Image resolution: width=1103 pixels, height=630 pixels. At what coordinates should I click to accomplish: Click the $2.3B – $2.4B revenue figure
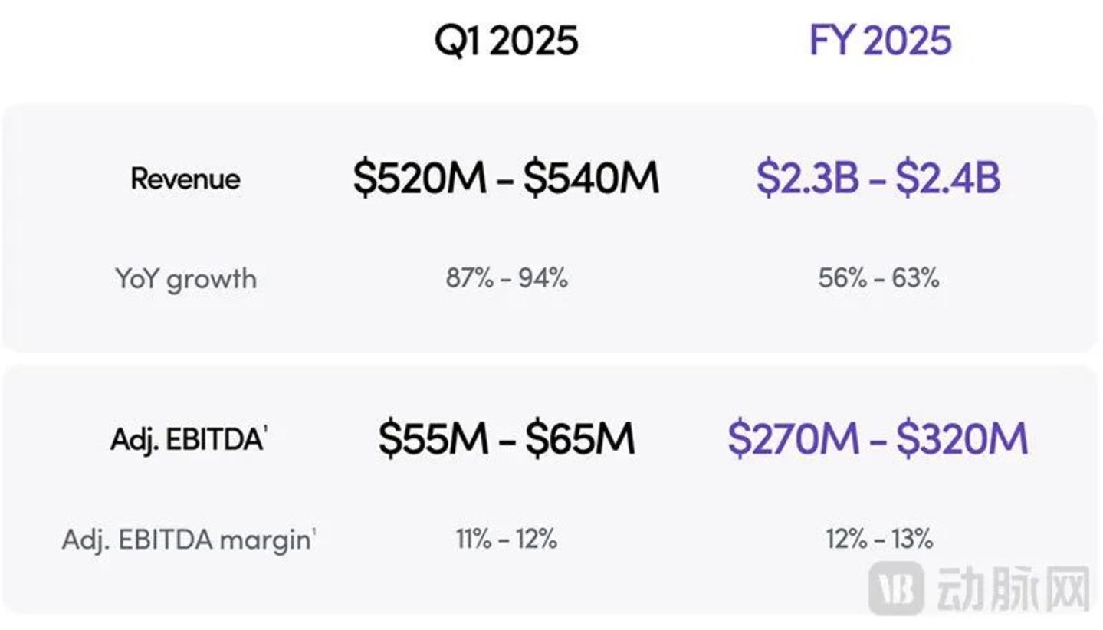[878, 178]
